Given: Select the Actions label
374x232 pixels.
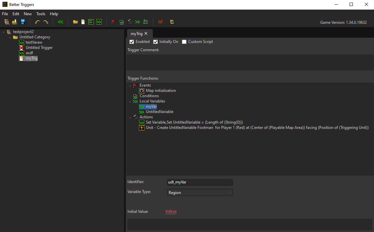Looking at the screenshot, I should click(x=146, y=117).
